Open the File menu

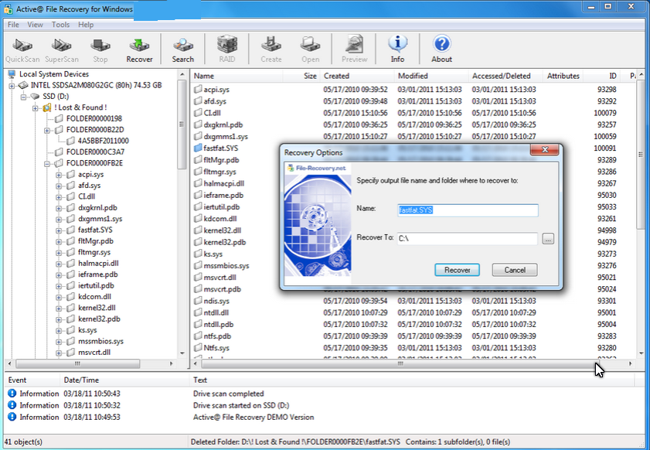click(x=13, y=25)
